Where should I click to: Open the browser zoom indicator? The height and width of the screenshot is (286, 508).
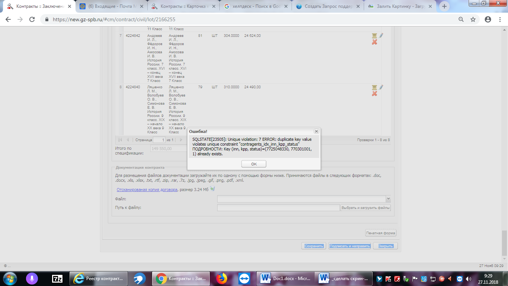tap(461, 19)
